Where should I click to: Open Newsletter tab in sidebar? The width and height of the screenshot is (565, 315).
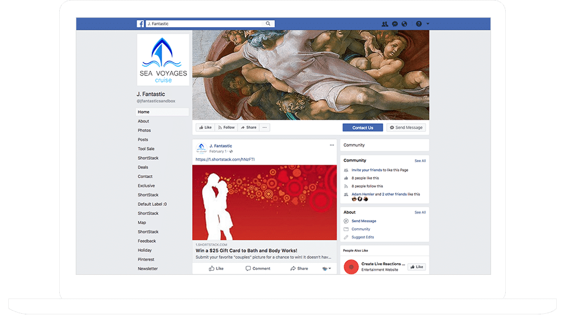pyautogui.click(x=148, y=268)
